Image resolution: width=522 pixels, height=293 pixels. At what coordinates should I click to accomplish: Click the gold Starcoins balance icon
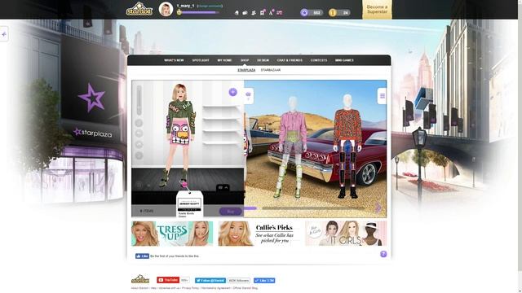[332, 13]
